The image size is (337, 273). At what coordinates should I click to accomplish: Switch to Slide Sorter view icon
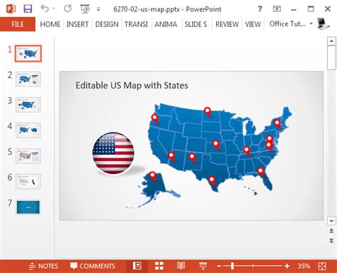[x=159, y=266]
